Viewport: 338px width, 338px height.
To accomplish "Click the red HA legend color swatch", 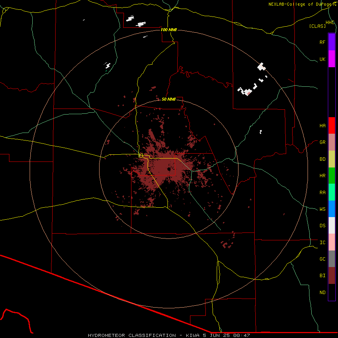I will click(x=332, y=125).
